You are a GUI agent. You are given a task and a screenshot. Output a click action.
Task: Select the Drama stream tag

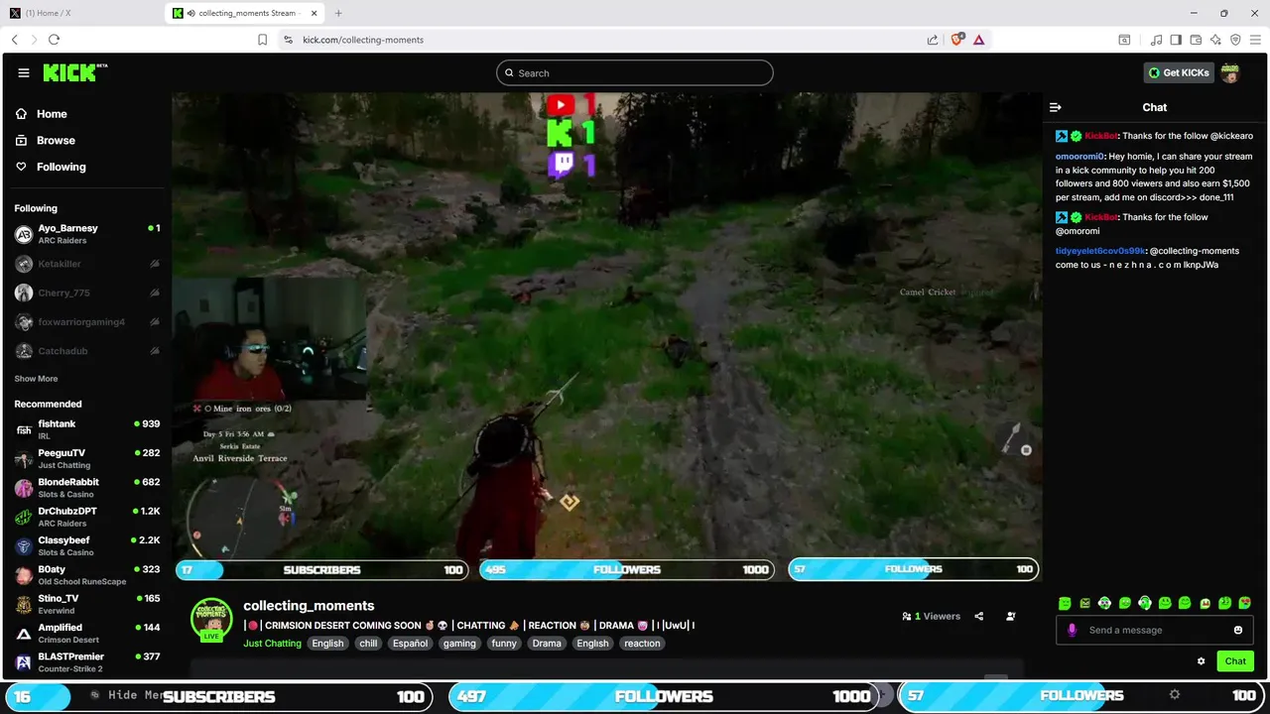tap(547, 644)
